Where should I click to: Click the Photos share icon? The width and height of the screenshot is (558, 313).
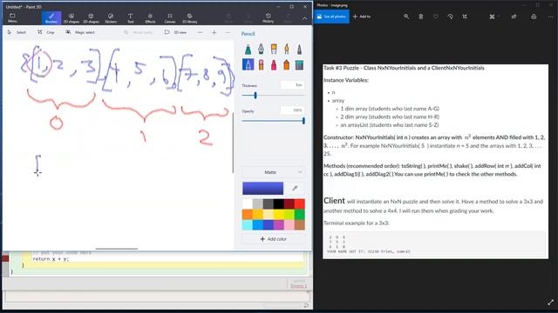(514, 17)
